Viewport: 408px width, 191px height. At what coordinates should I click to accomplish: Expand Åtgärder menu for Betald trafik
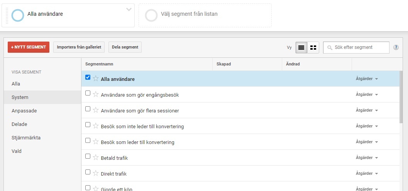pyautogui.click(x=366, y=157)
